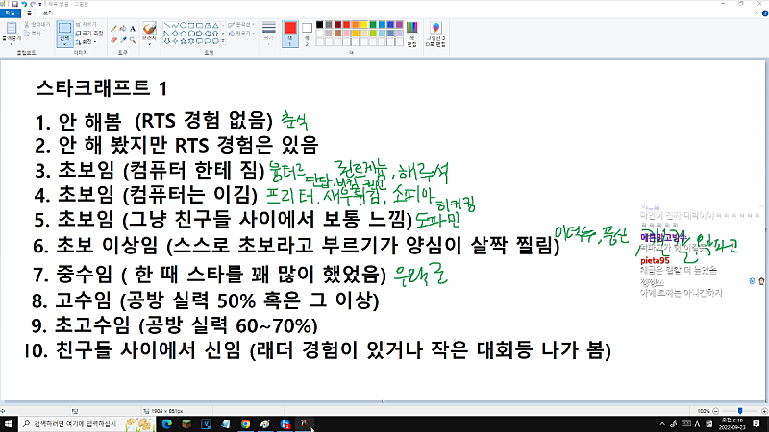Click the zoom in plus button
Screen dimensions: 769x432
[764, 411]
